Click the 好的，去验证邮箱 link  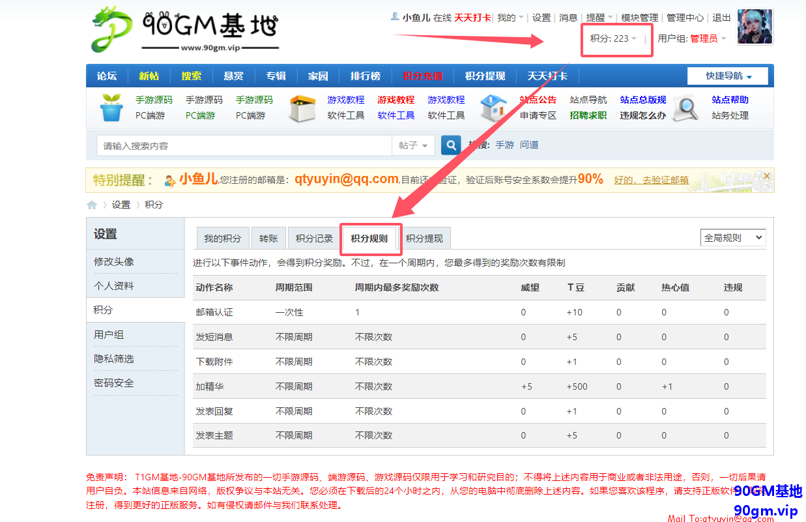point(651,180)
